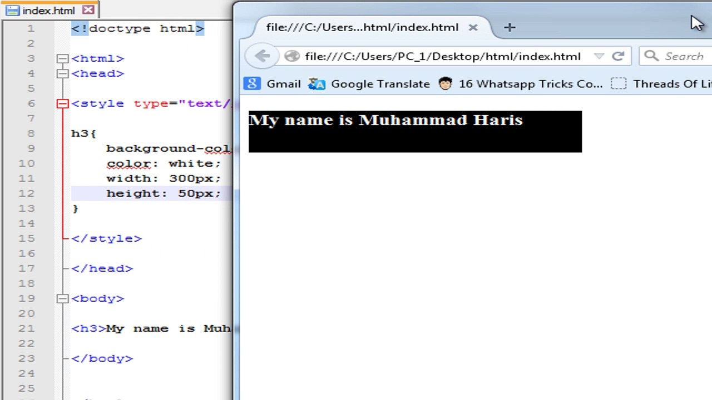712x400 pixels.
Task: Click the </style> closing tag
Action: pyautogui.click(x=107, y=238)
